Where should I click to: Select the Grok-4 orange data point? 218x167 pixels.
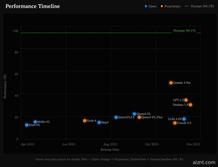click(x=85, y=121)
